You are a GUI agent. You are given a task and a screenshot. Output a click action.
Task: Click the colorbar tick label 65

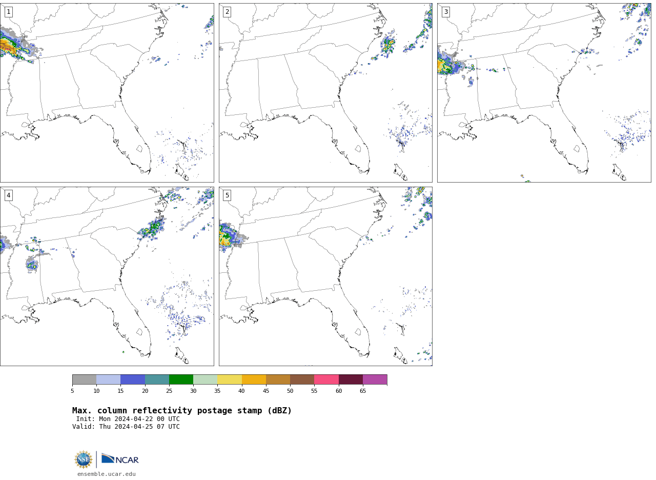coord(363,391)
